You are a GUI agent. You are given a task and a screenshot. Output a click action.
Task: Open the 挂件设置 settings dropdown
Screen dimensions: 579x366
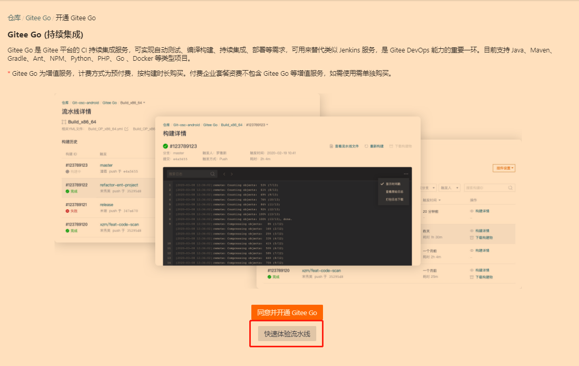click(x=504, y=168)
